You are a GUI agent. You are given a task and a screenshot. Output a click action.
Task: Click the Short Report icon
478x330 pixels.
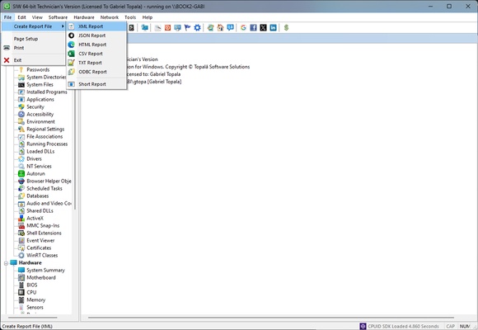coord(72,84)
